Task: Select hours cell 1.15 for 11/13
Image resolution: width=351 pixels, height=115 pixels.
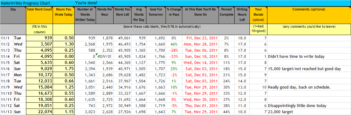Action: [63, 112]
